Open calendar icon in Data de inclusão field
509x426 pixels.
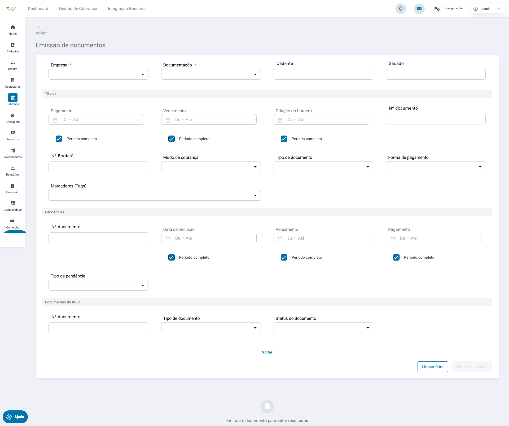[x=168, y=239]
